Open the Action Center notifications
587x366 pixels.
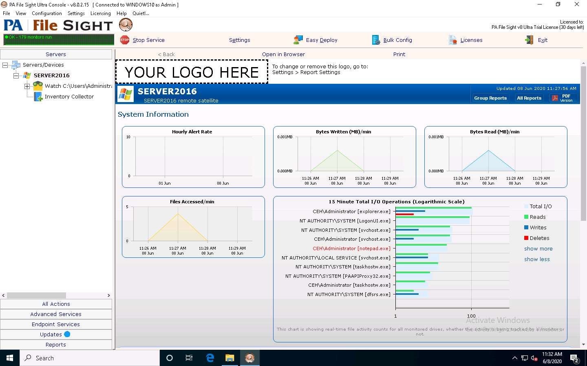pos(575,358)
